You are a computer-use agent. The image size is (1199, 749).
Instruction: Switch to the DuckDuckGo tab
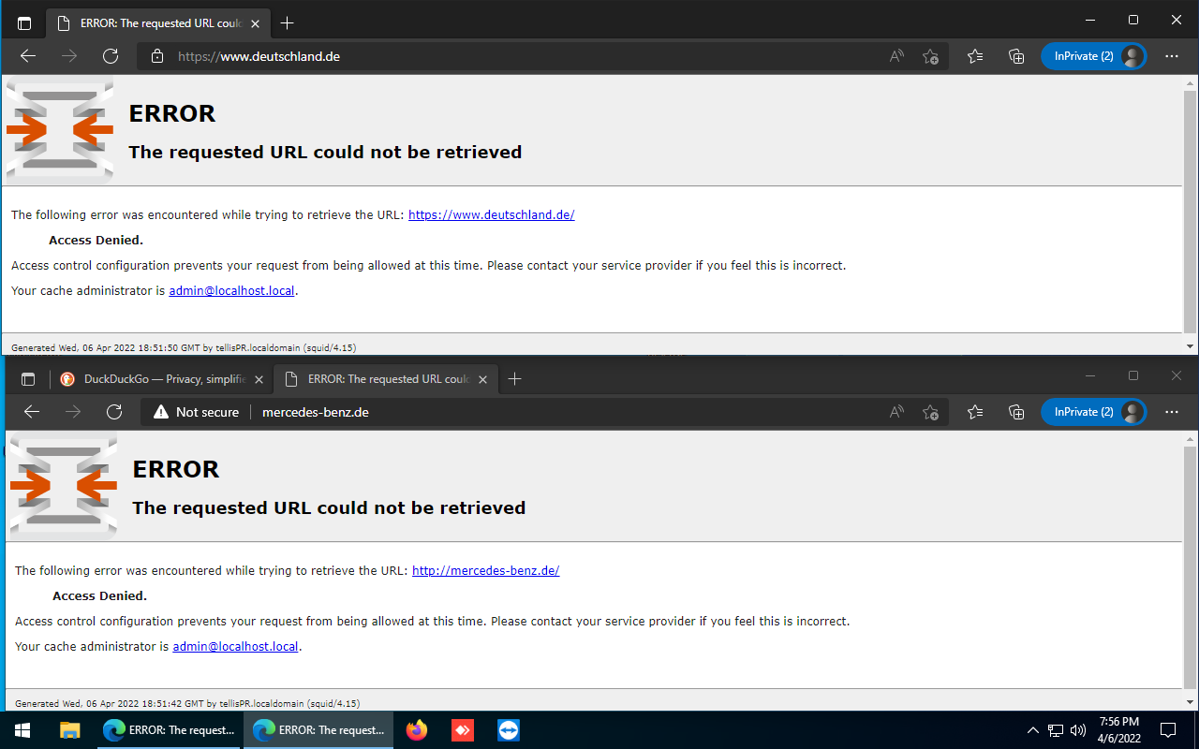155,379
